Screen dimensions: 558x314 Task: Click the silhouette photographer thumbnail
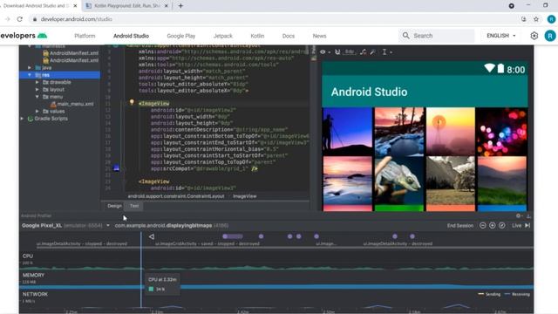tap(347, 132)
